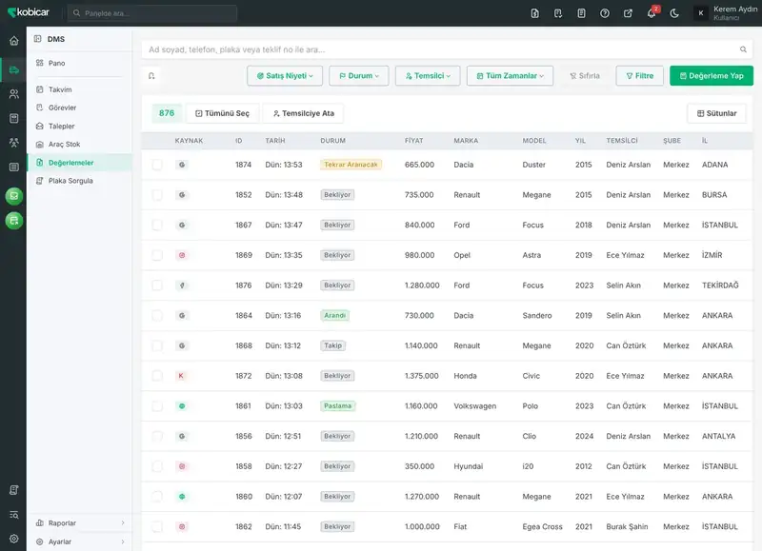Image resolution: width=762 pixels, height=551 pixels.
Task: Click source icon for row 1861
Action: [x=182, y=405]
